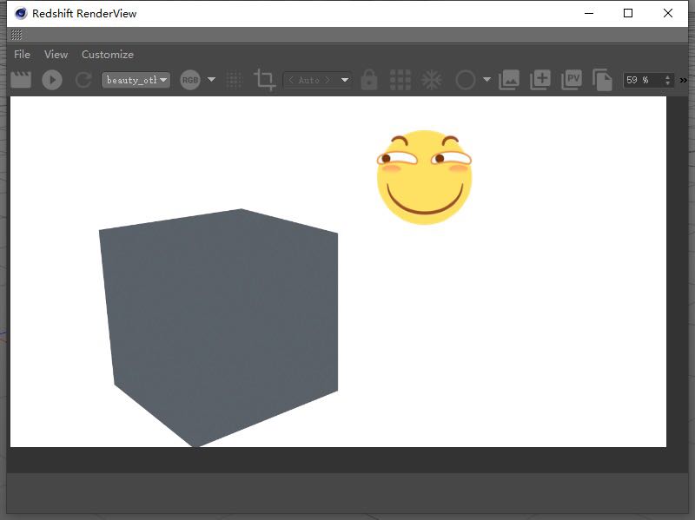Open the Customize menu

click(x=108, y=54)
